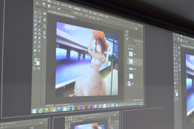The image size is (194, 129).
Task: Select the Hand tool
Action: point(35,50)
